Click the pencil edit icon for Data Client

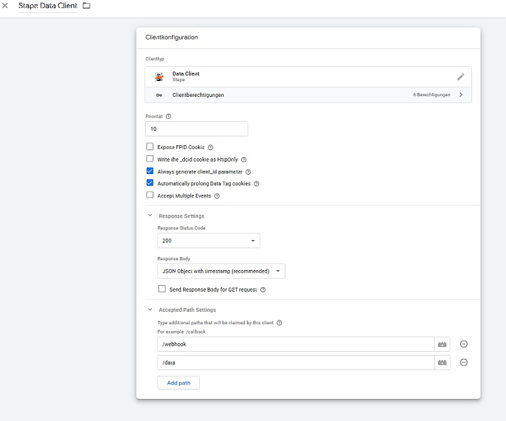point(461,77)
